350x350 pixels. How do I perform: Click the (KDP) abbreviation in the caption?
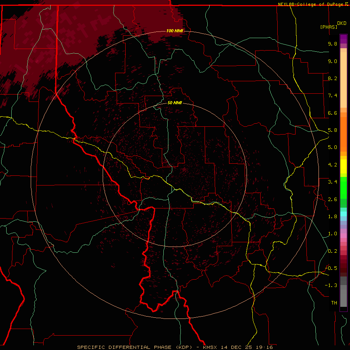184,347
